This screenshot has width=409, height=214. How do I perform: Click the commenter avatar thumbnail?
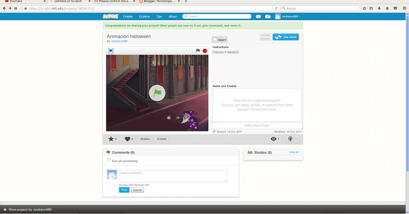click(112, 175)
